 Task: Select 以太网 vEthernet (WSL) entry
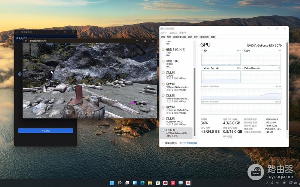point(176,121)
